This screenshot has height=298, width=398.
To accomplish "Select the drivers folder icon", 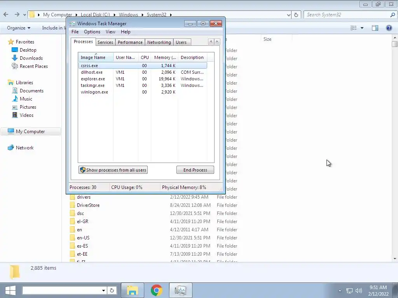I will (72, 197).
